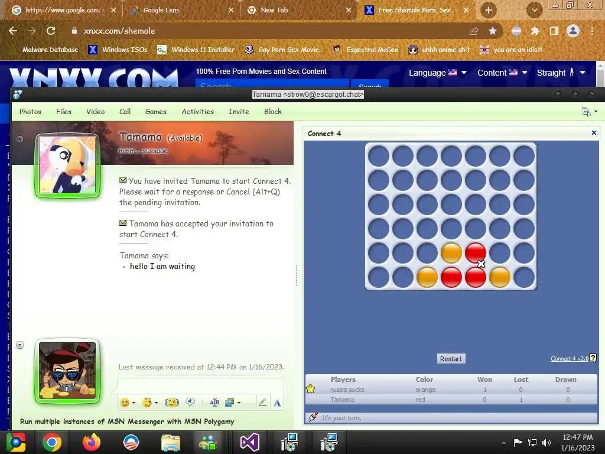Click the voice clip icon
605x454 pixels.
[x=190, y=402]
